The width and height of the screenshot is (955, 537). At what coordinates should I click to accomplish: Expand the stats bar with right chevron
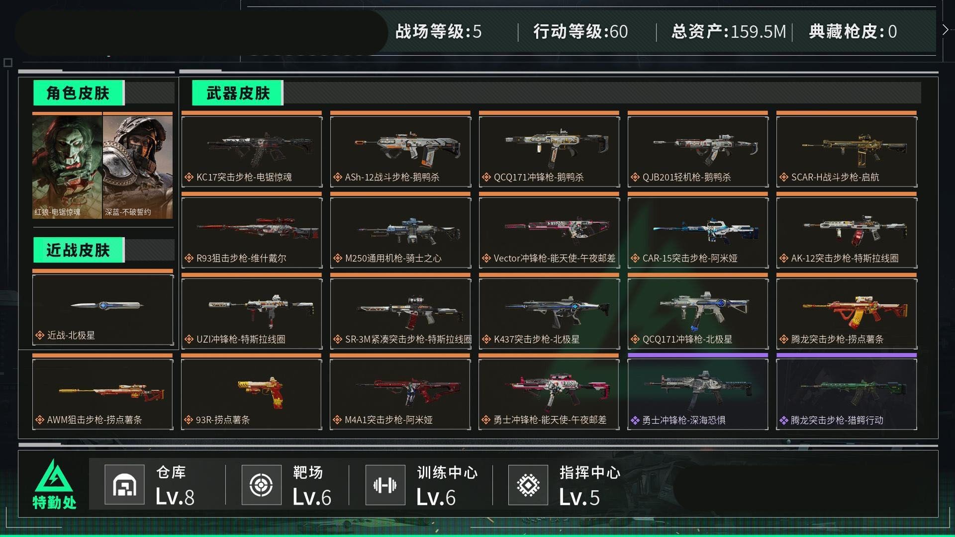[x=945, y=30]
